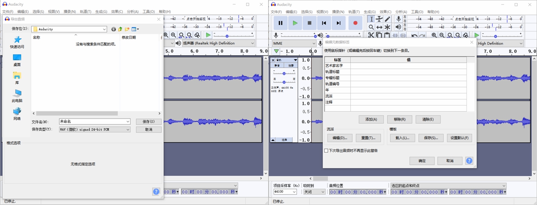The height and width of the screenshot is (205, 537).
Task: Select the Draw pencil tool
Action: tap(388, 19)
